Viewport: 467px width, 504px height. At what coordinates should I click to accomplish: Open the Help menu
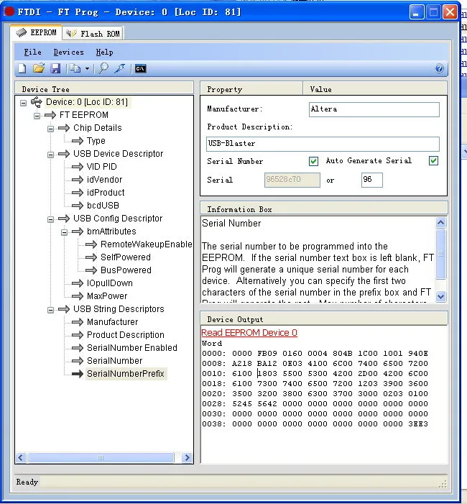104,52
